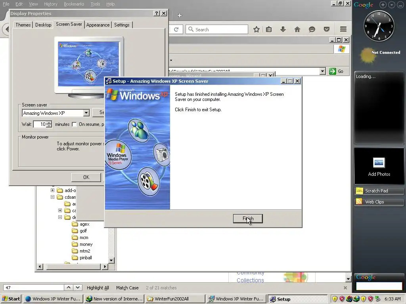This screenshot has height=304, width=406.
Task: Open the Explorer address bar dropdown
Action: click(322, 71)
